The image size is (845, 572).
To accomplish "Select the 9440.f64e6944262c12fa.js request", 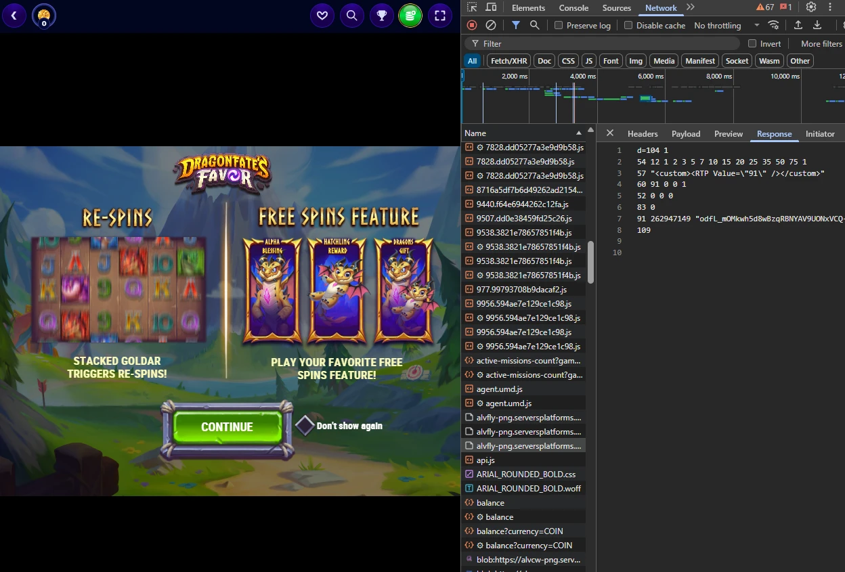I will click(523, 204).
